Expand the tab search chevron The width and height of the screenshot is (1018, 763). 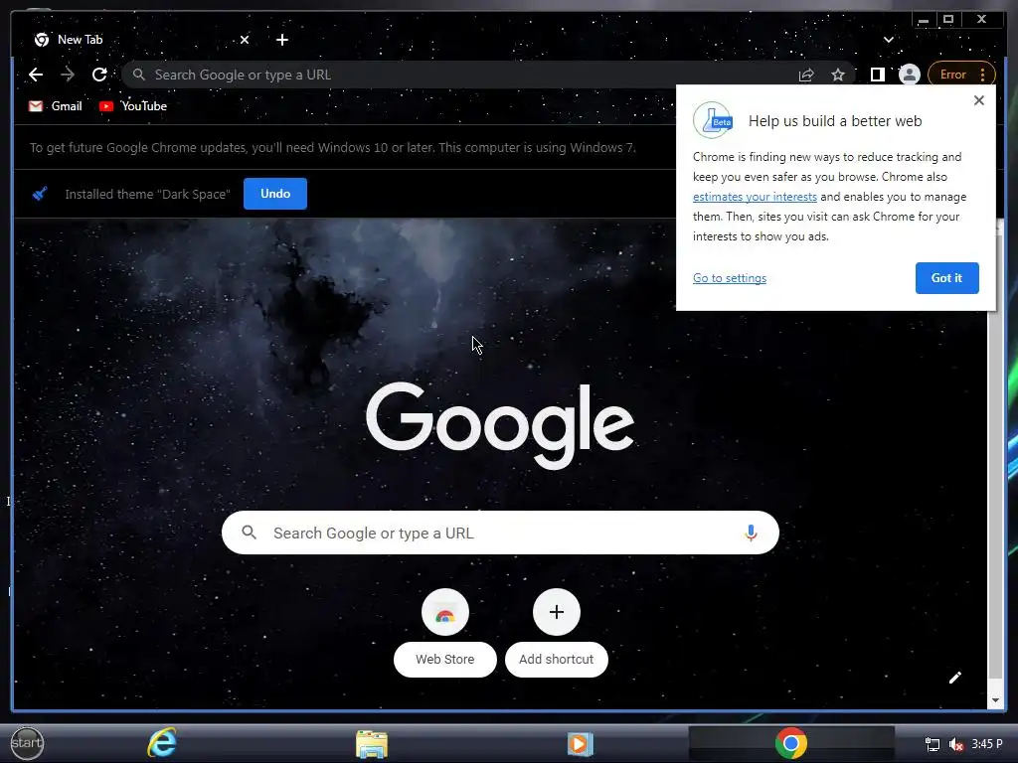888,40
